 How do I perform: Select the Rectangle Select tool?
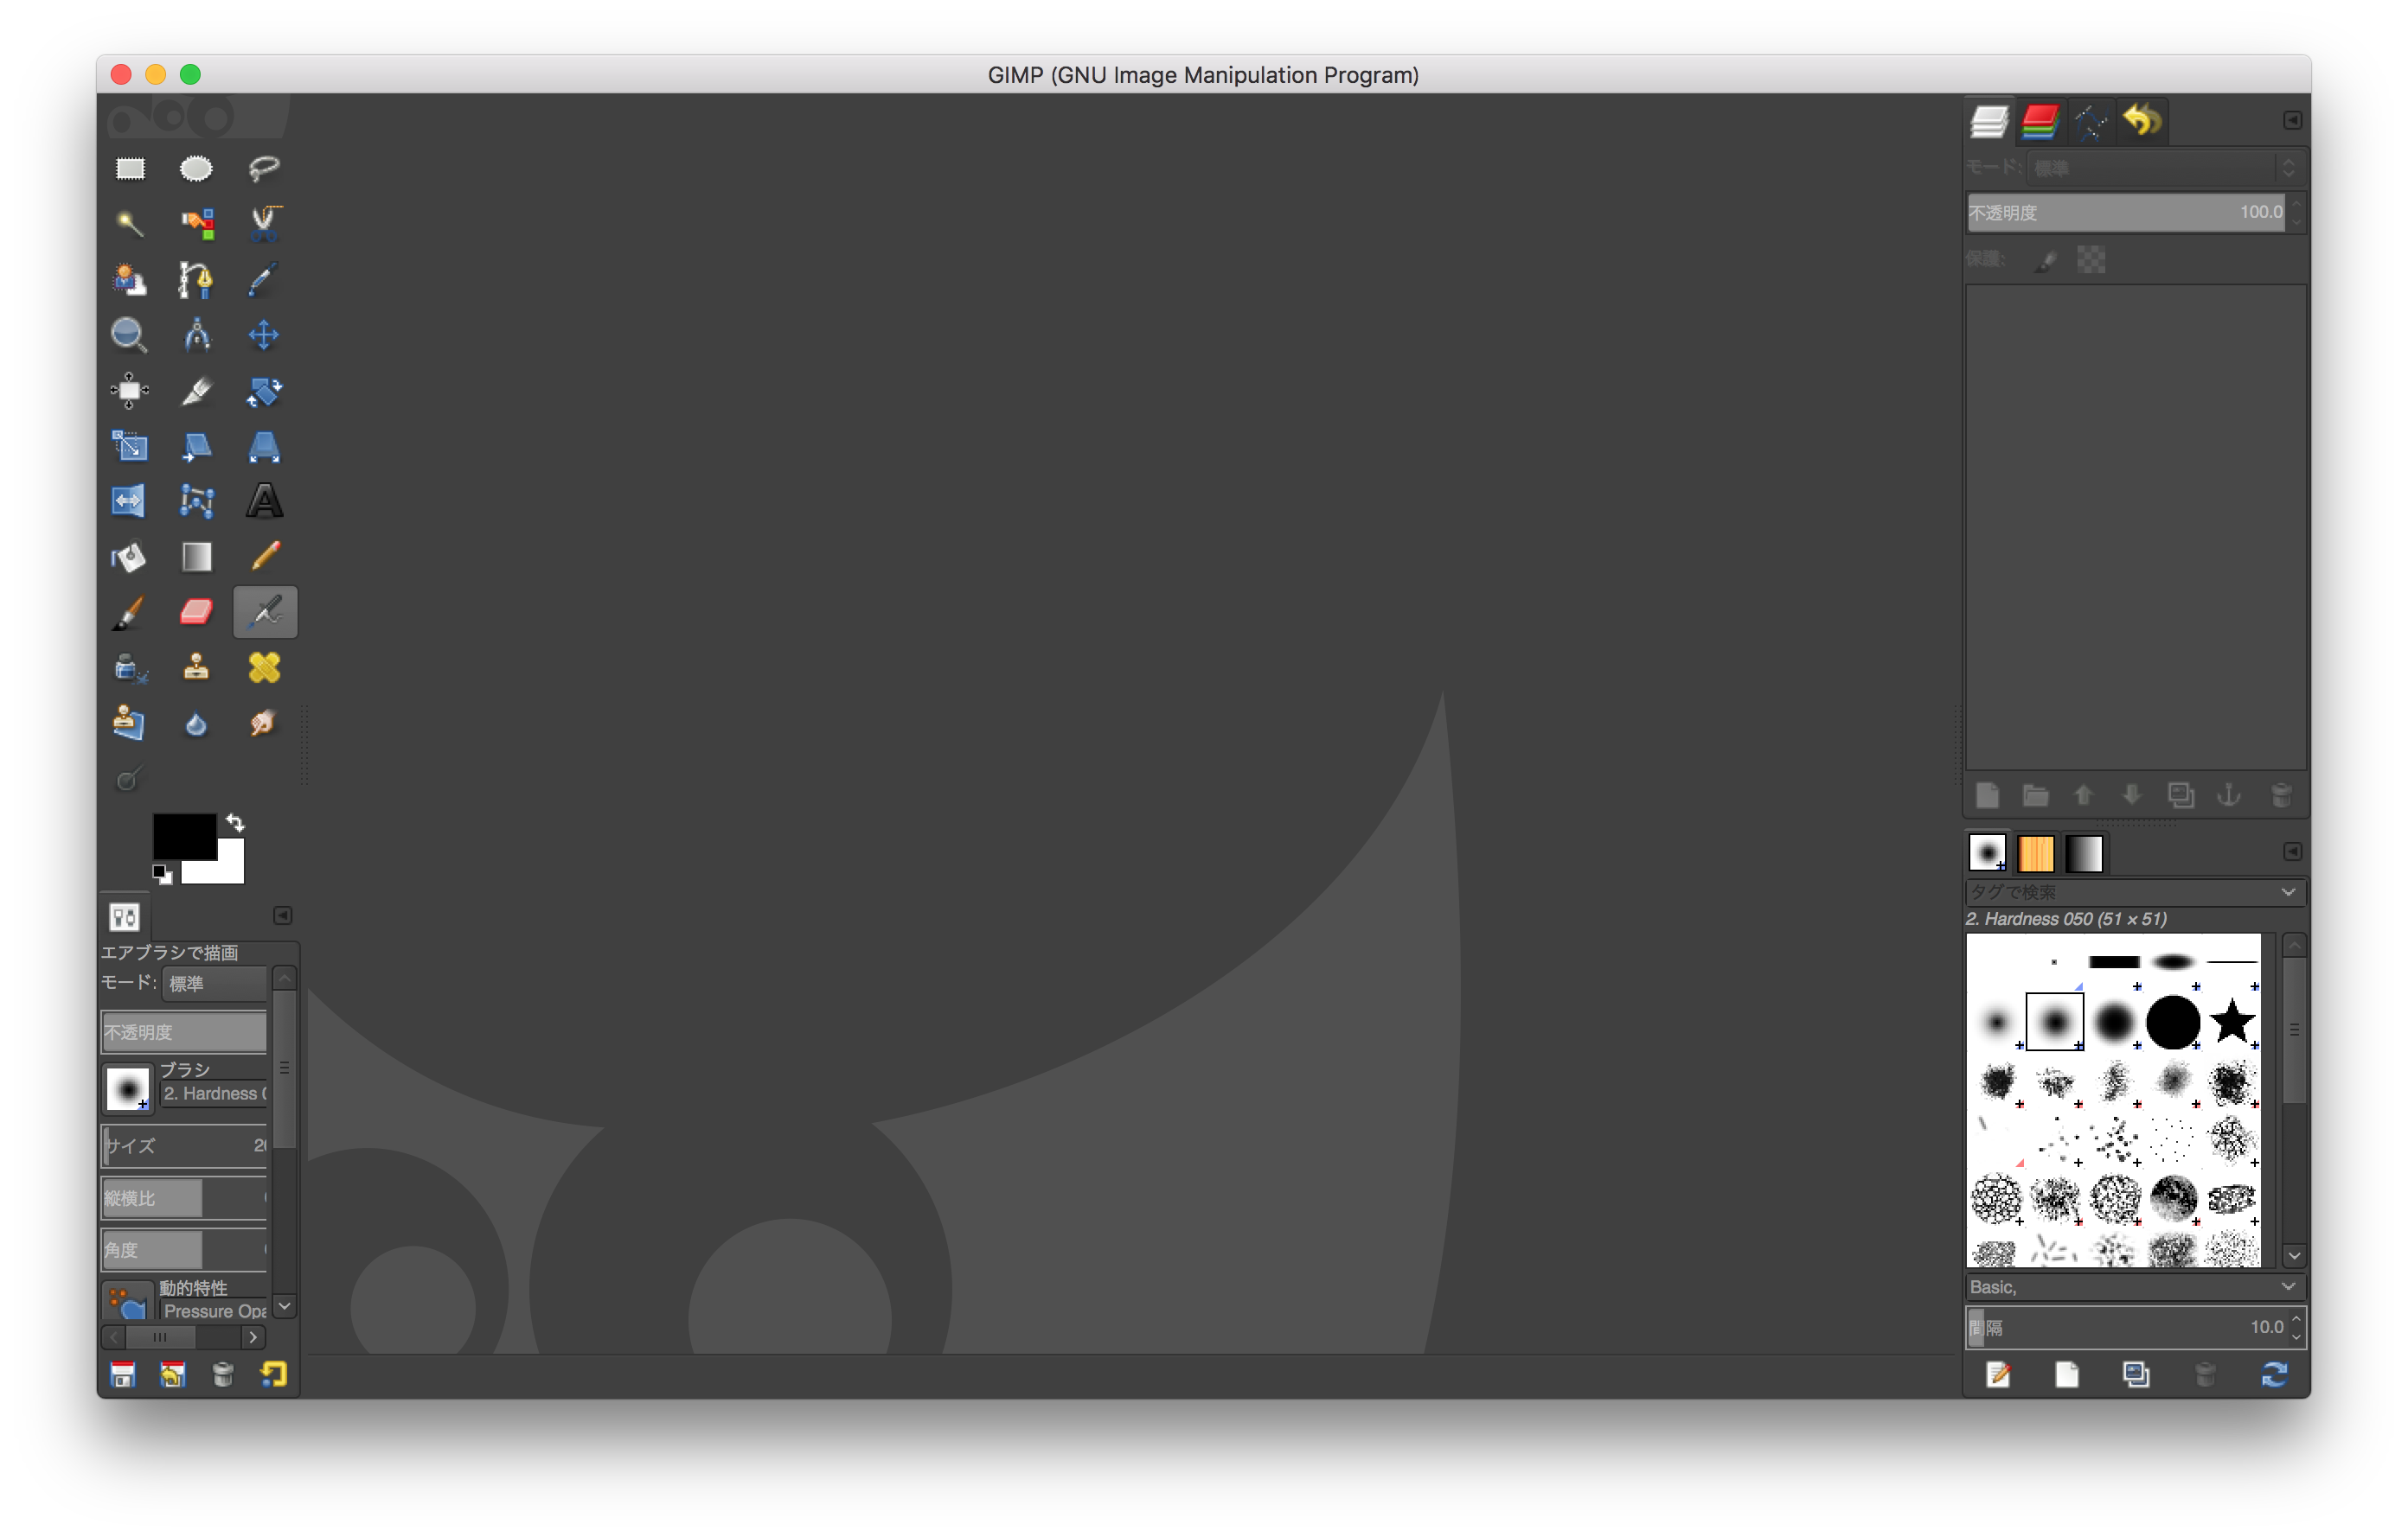130,168
